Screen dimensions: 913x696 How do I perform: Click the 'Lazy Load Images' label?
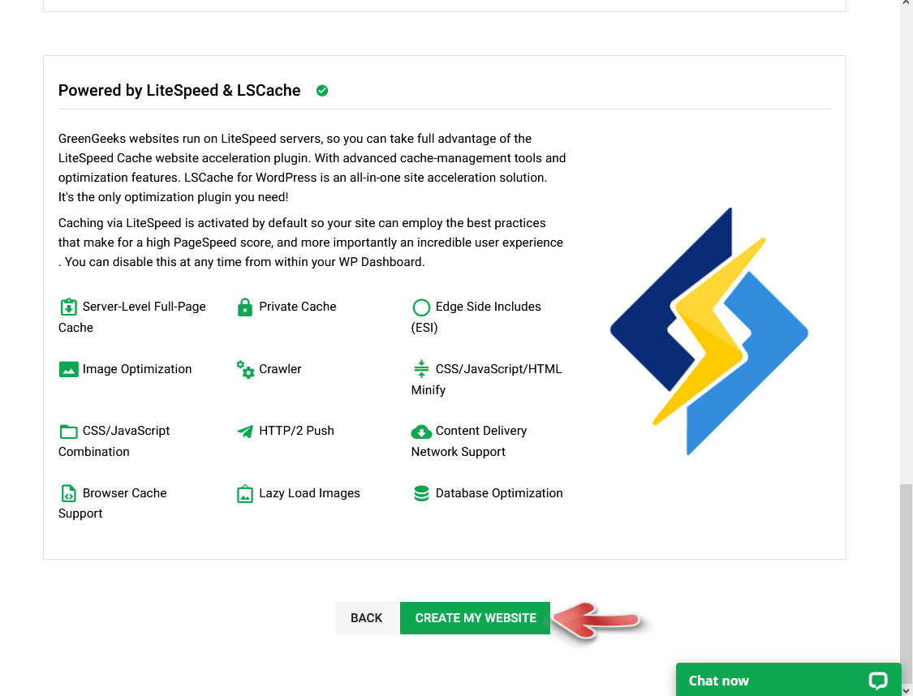coord(309,493)
